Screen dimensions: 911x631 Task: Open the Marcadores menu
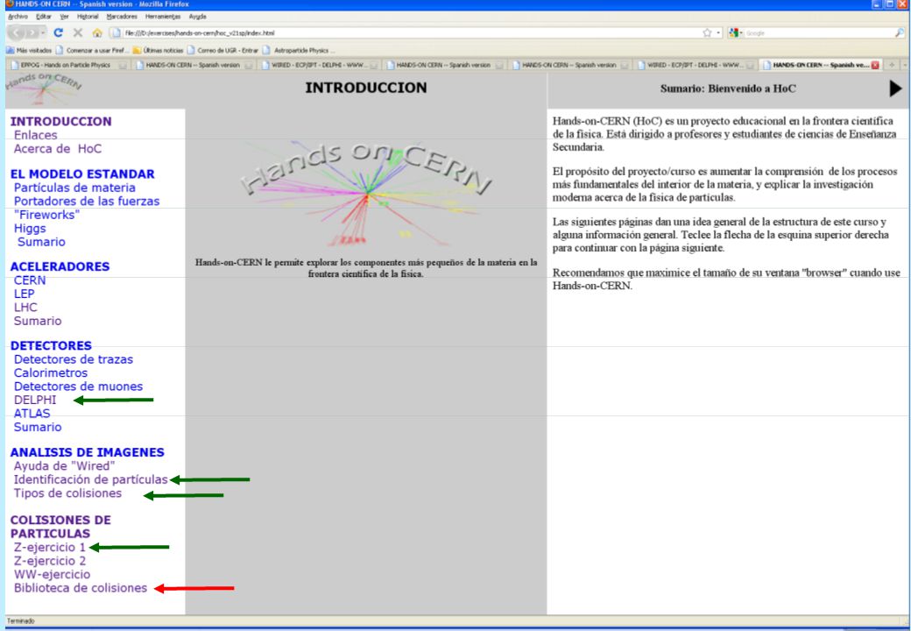pos(122,17)
